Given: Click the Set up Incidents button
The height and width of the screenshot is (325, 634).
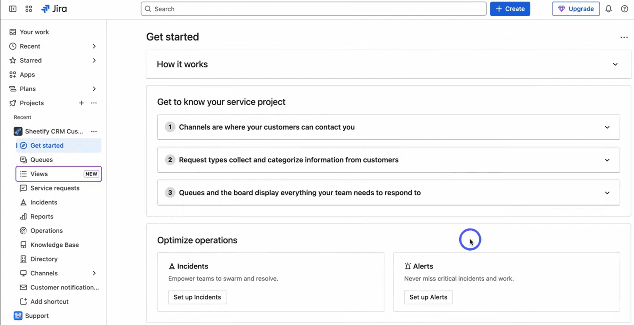Looking at the screenshot, I should (x=197, y=297).
